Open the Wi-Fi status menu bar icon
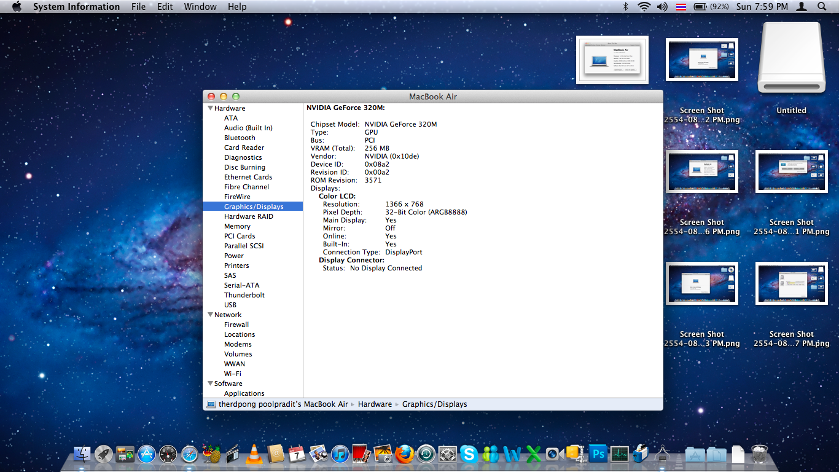Screen dimensions: 839x472 click(644, 7)
